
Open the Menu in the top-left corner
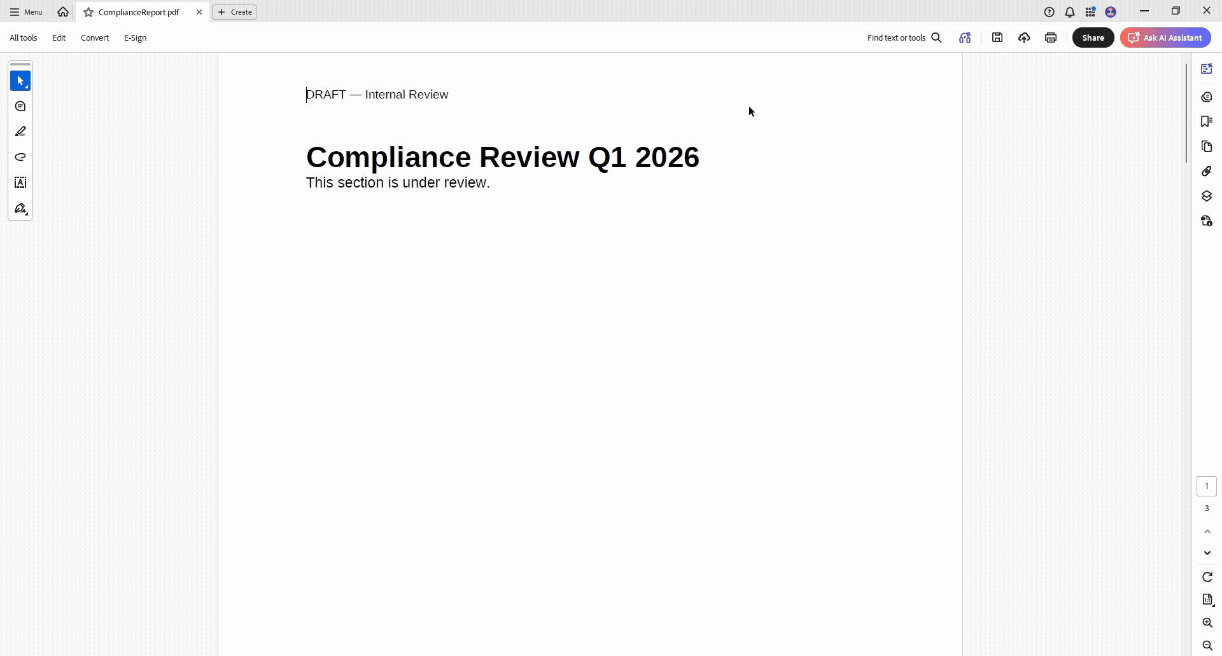tap(25, 11)
